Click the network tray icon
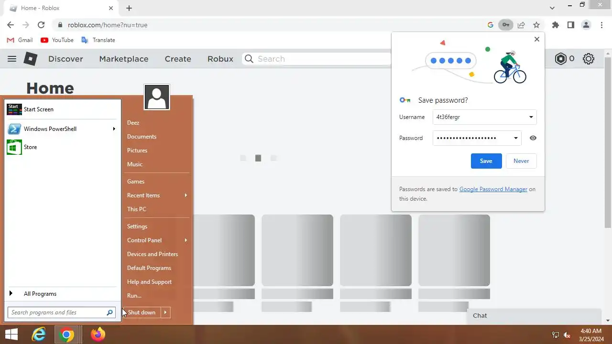Image resolution: width=612 pixels, height=344 pixels. tap(556, 335)
